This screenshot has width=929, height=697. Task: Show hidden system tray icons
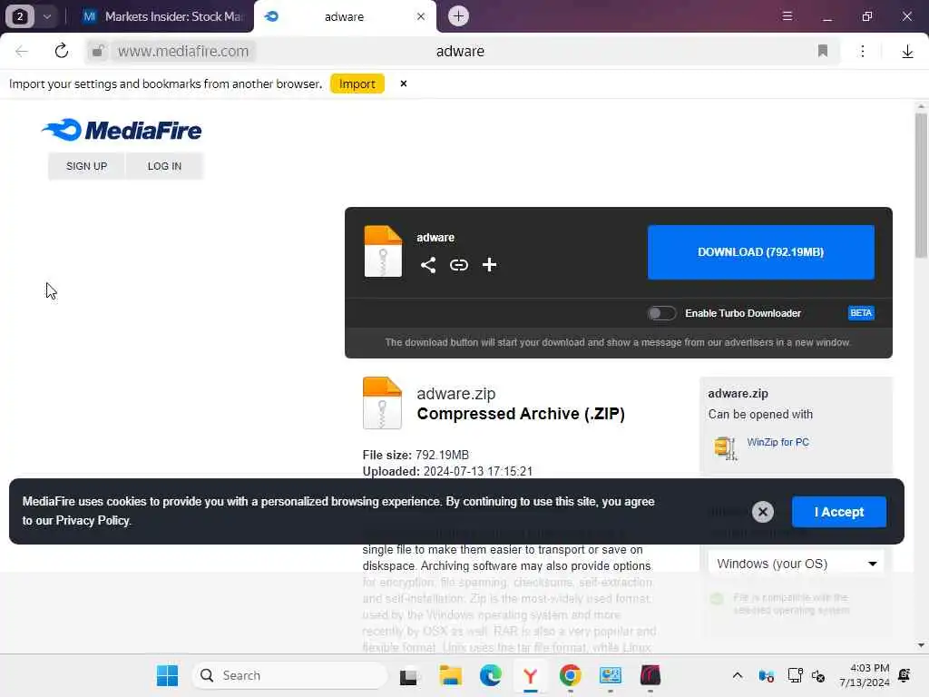click(737, 675)
